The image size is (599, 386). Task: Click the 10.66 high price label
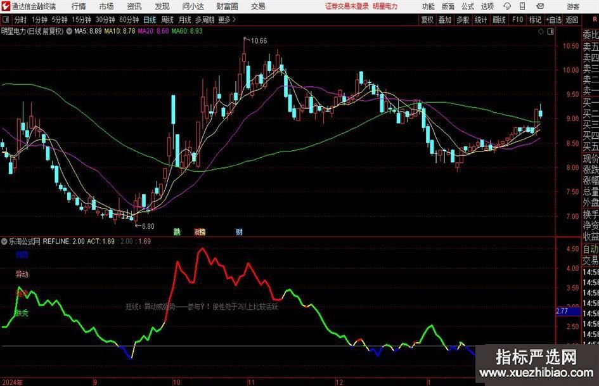pos(259,41)
